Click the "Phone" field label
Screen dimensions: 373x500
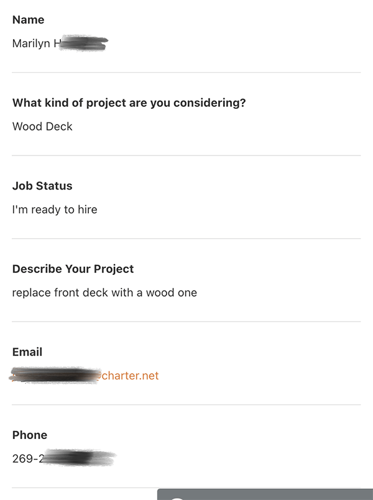coord(30,435)
